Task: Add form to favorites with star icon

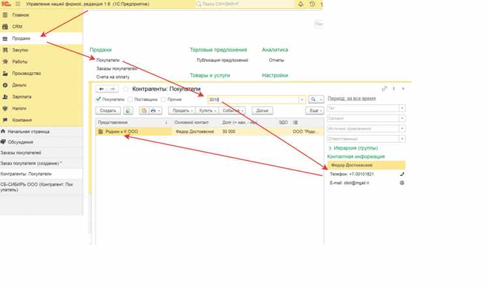Action: tap(125, 89)
